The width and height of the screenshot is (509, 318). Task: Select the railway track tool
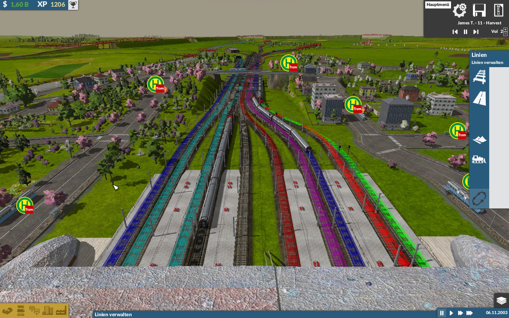479,77
